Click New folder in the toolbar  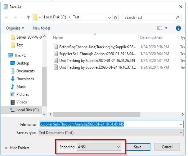pyautogui.click(x=42, y=28)
